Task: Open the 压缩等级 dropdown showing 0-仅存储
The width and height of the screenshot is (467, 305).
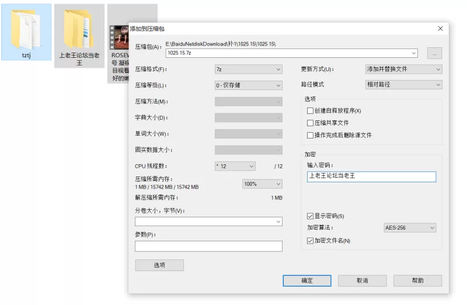Action: point(249,85)
